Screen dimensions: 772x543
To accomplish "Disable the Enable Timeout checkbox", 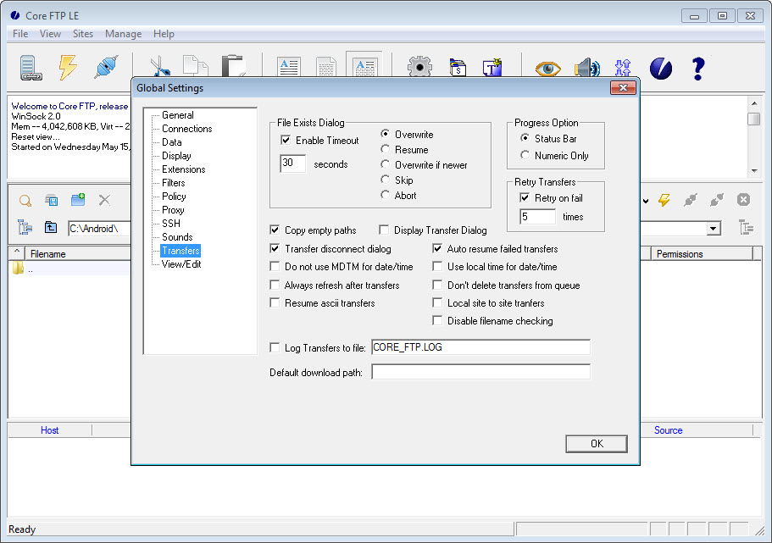I will click(286, 141).
